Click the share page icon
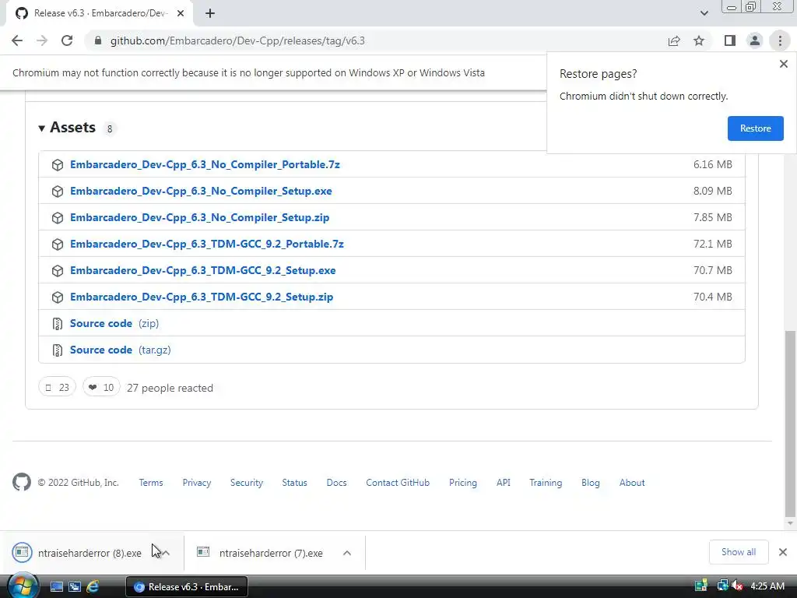The image size is (797, 598). (x=674, y=40)
